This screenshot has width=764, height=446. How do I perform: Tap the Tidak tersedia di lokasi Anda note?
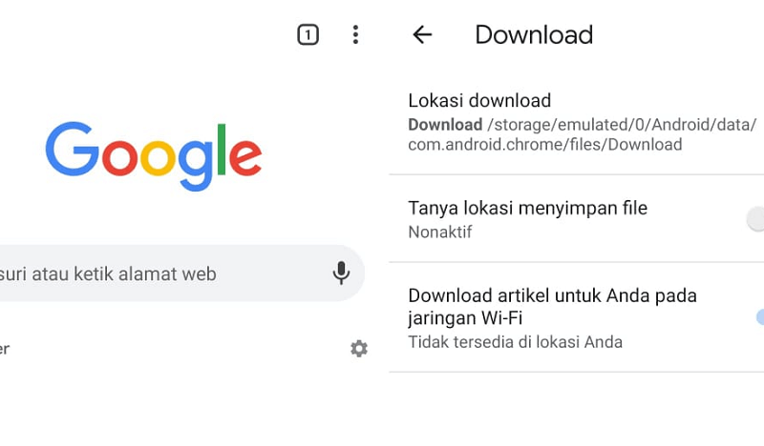[515, 342]
